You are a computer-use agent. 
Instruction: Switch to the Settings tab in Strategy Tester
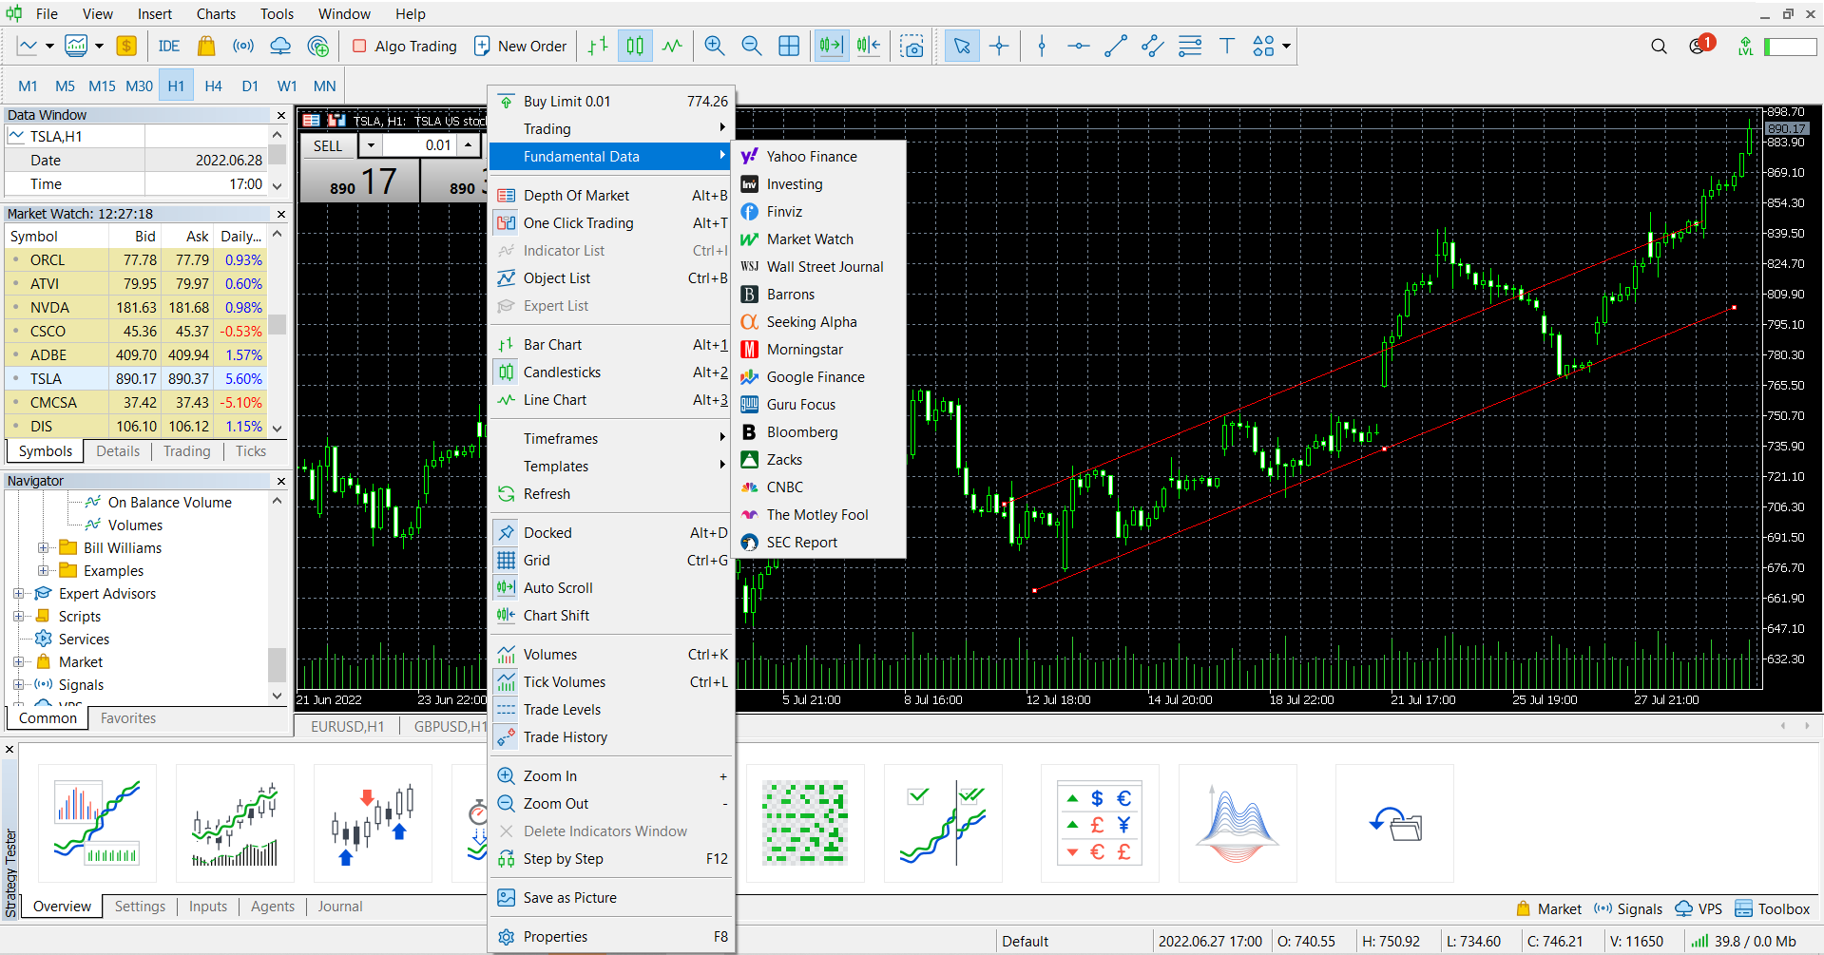pos(140,907)
